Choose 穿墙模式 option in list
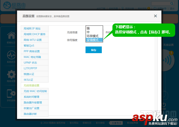This screenshot has height=127, width=179. 94,40
